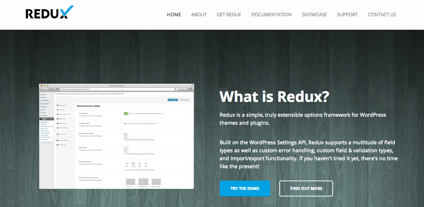Open the GET REDUX nav link
Screen dimensions: 424x207
(229, 15)
